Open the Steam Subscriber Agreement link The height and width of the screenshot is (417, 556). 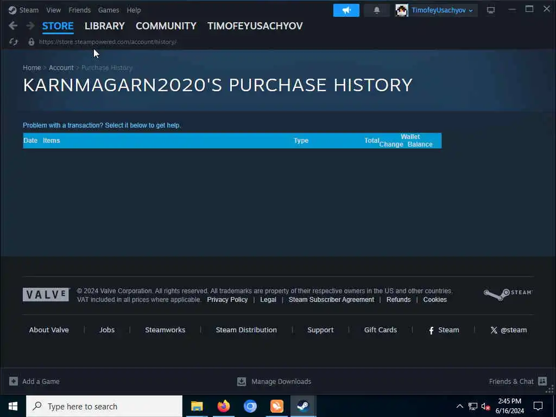click(x=331, y=300)
